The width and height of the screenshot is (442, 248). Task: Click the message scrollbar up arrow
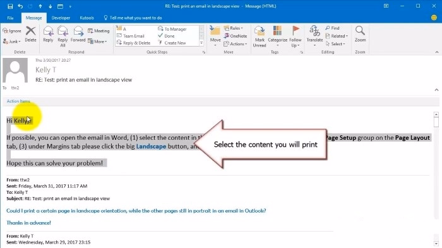(x=436, y=115)
